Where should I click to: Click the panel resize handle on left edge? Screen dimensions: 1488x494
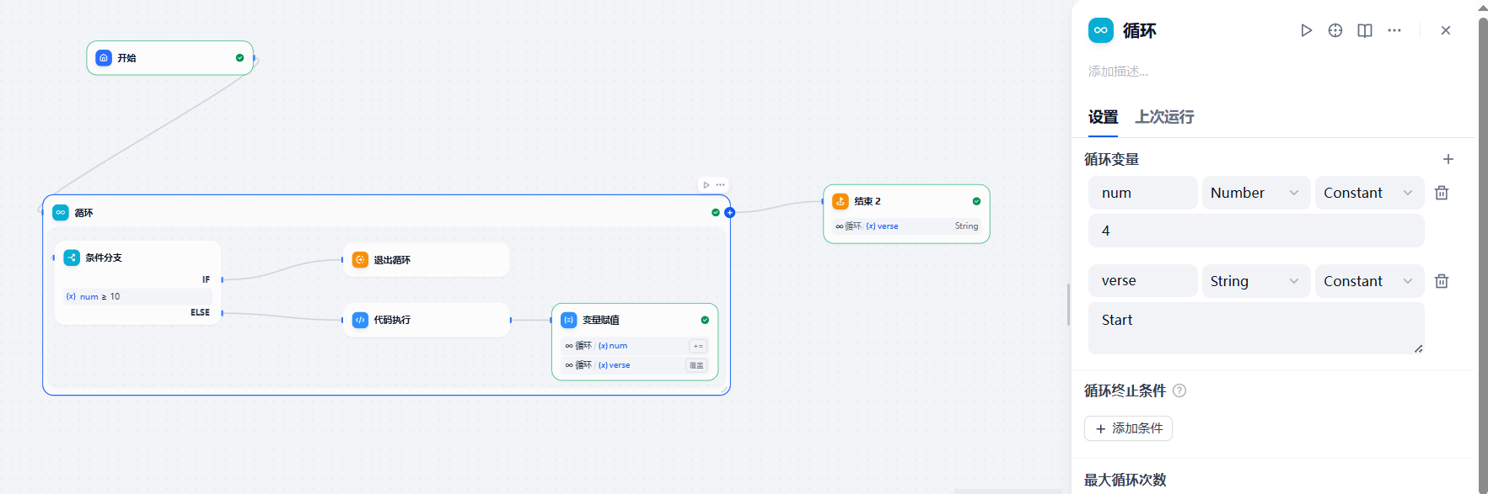click(1068, 305)
